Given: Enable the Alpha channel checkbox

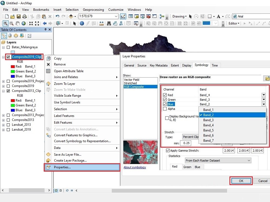Looking at the screenshot, I should click(165, 109).
